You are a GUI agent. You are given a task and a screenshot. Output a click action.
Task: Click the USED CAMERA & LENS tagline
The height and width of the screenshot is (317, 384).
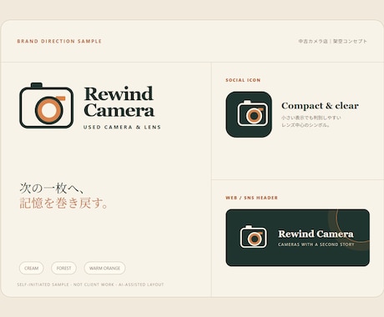tap(122, 127)
